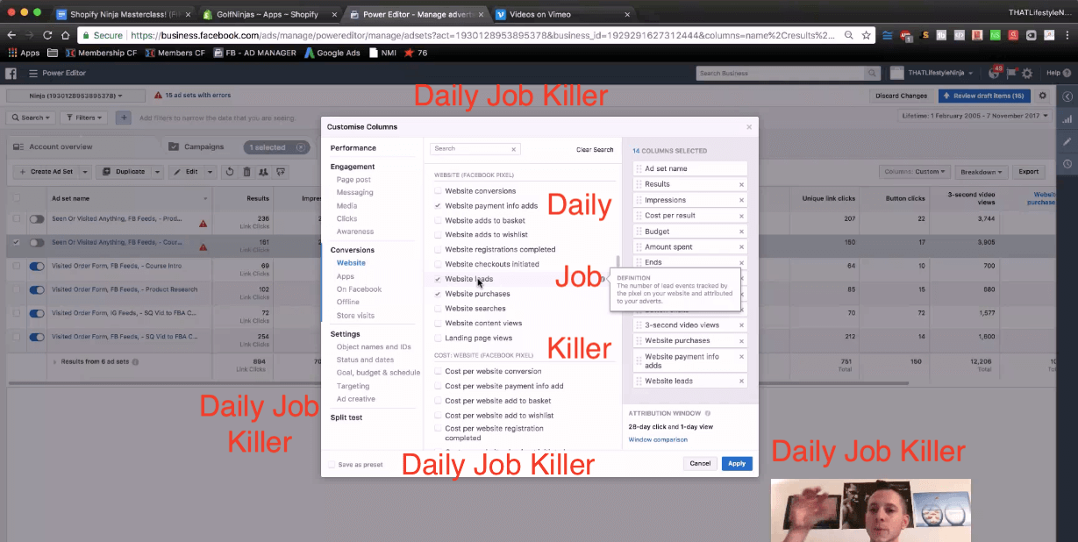The width and height of the screenshot is (1078, 542).
Task: Open the charts icon in right sidebar
Action: tap(1067, 118)
